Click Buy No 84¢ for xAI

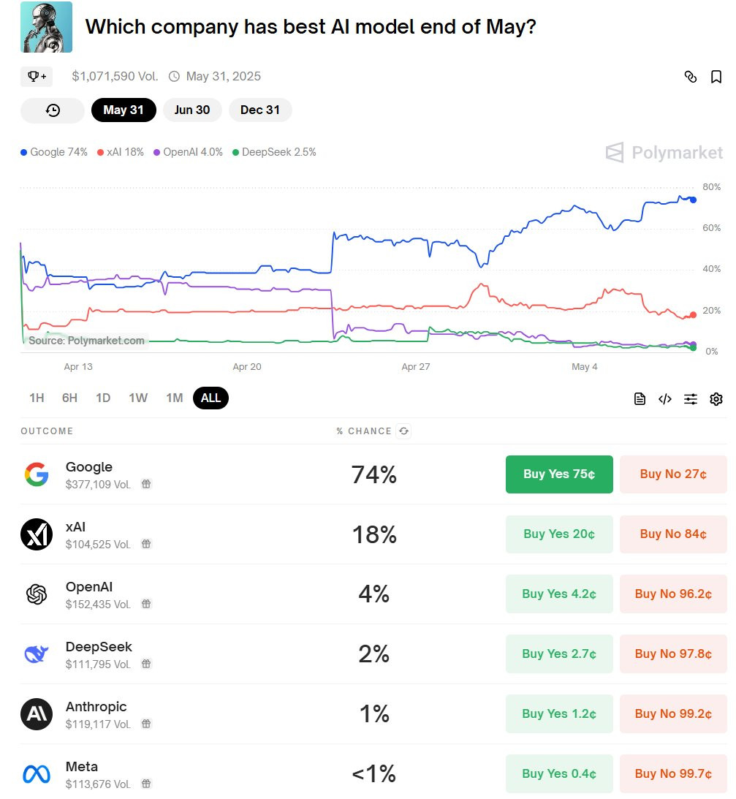pyautogui.click(x=673, y=534)
